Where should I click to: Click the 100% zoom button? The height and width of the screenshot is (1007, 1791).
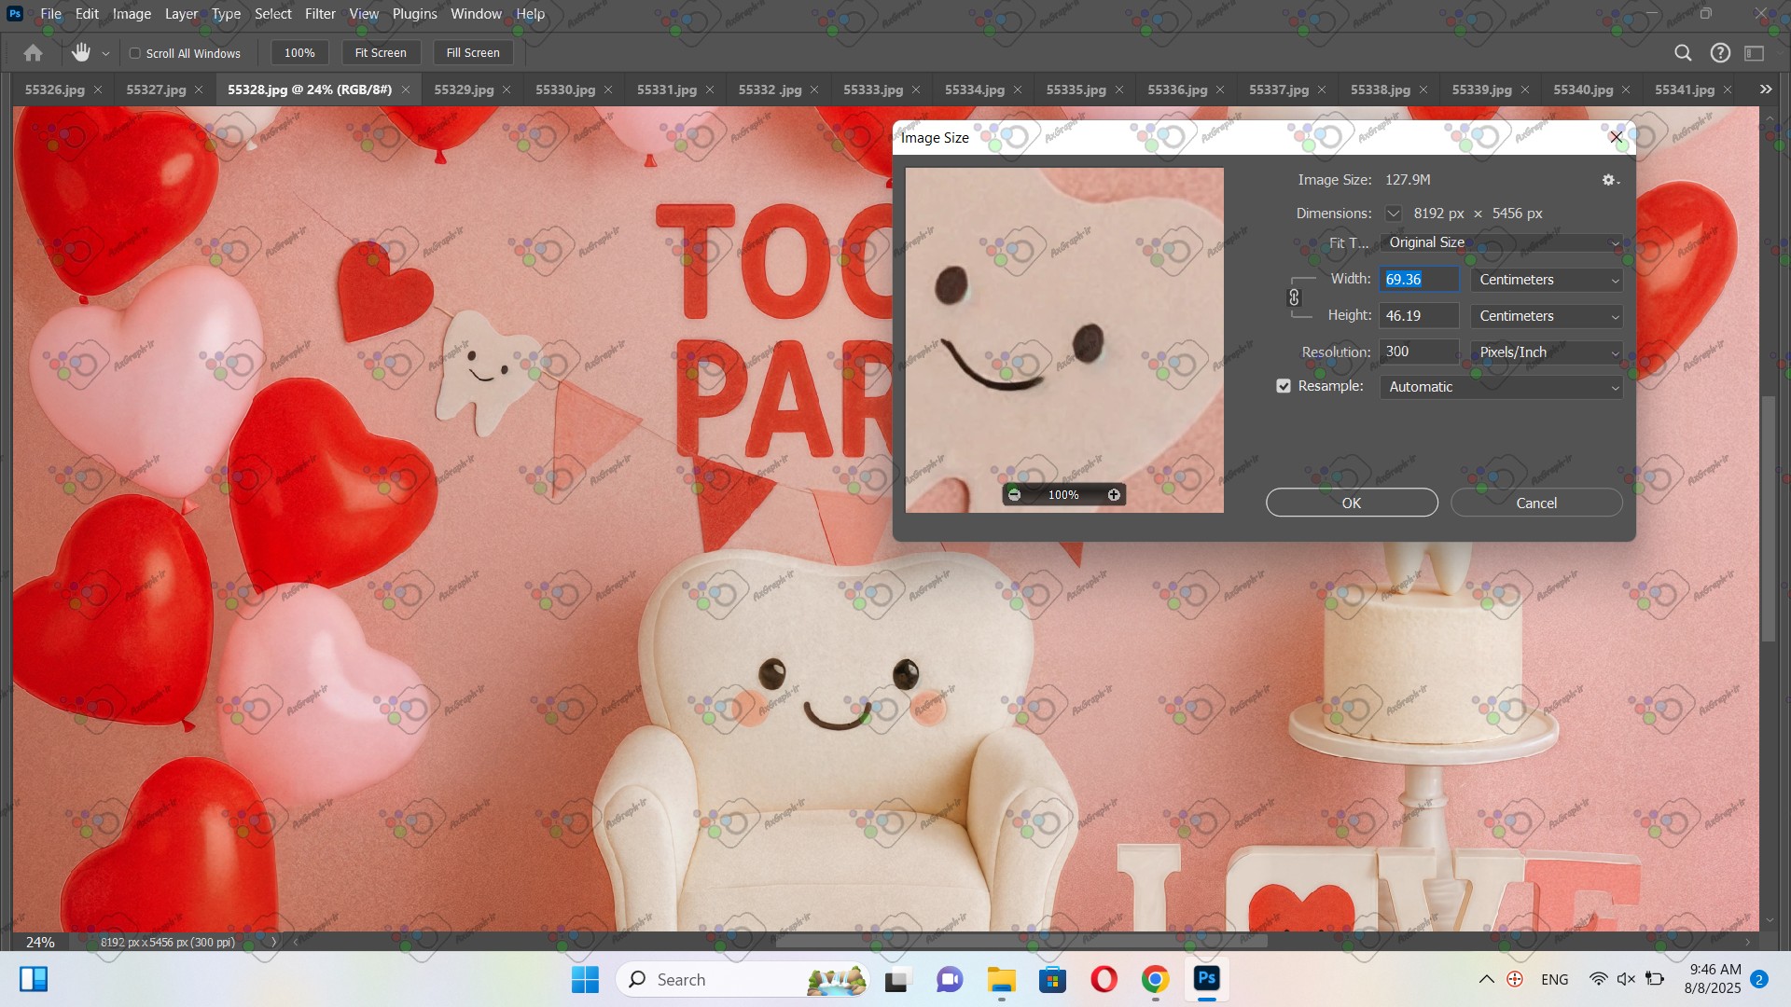(299, 53)
